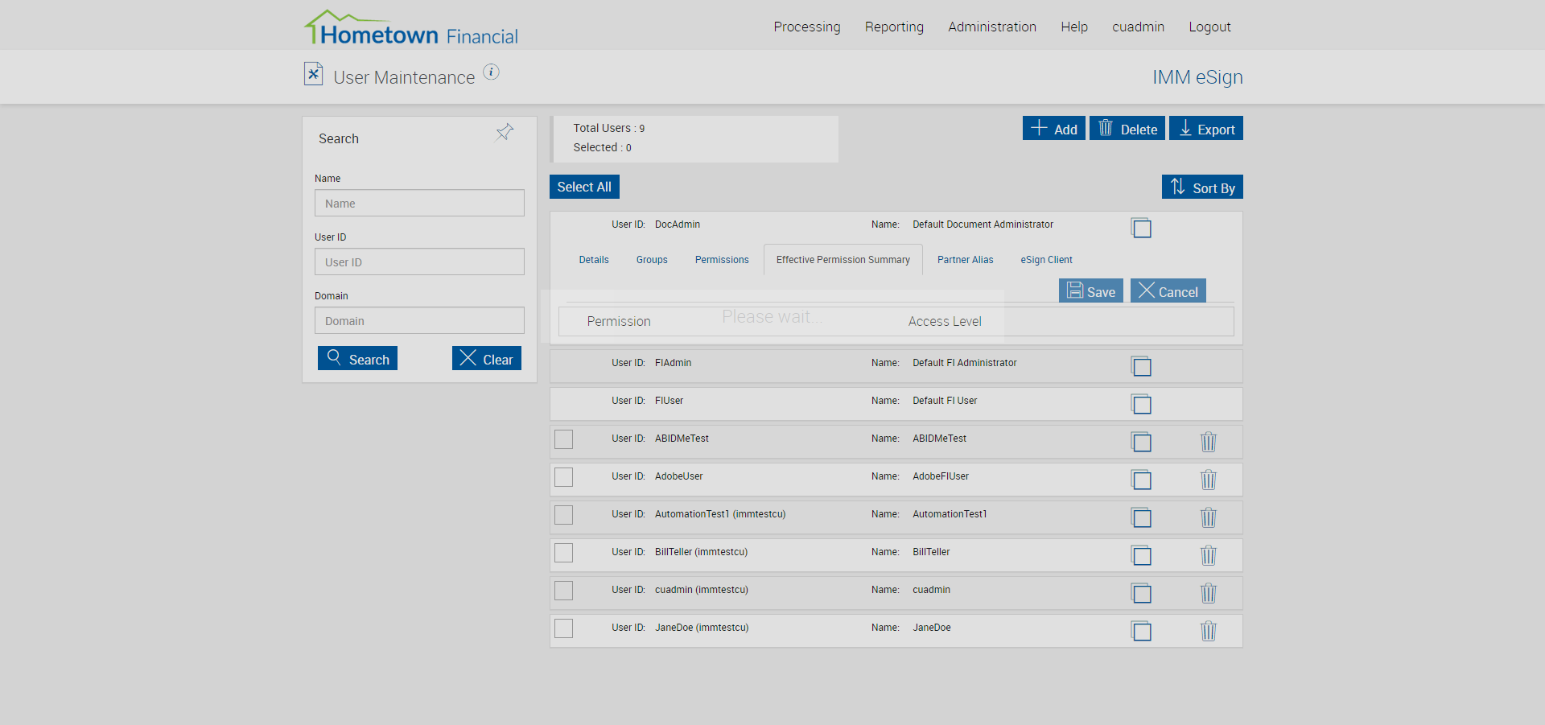Click the User Maintenance page icon
The width and height of the screenshot is (1545, 725).
313,74
